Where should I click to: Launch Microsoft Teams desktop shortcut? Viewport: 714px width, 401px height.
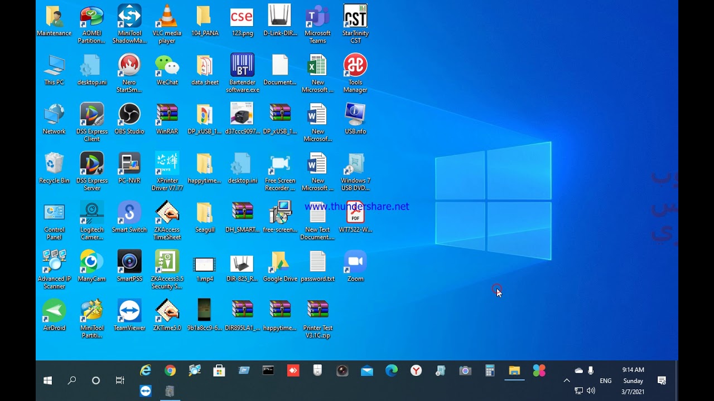click(x=317, y=25)
